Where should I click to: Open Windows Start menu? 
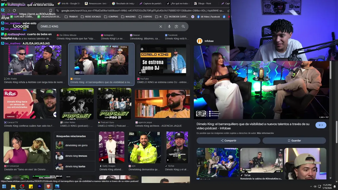click(x=4, y=187)
